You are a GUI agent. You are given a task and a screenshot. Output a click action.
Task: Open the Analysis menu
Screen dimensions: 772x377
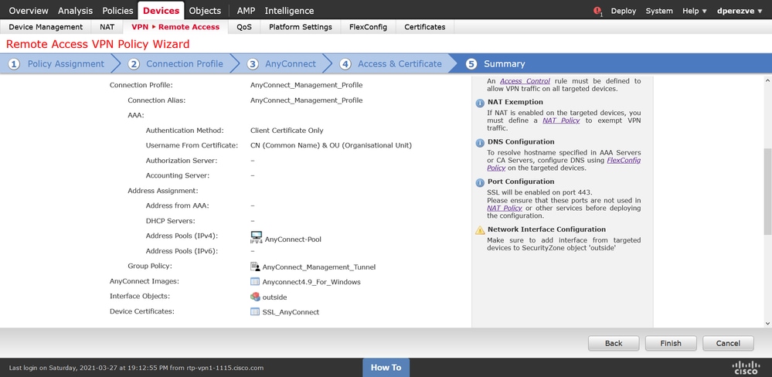[x=75, y=10]
